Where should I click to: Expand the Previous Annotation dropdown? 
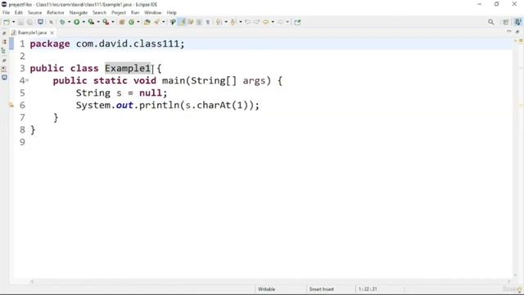coord(240,22)
